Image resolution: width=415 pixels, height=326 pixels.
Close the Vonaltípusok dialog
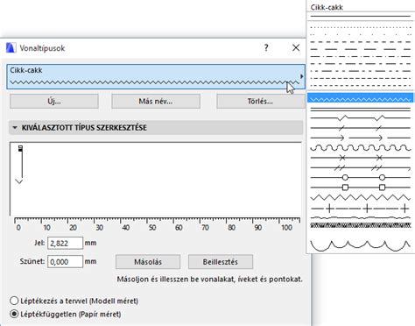click(296, 47)
